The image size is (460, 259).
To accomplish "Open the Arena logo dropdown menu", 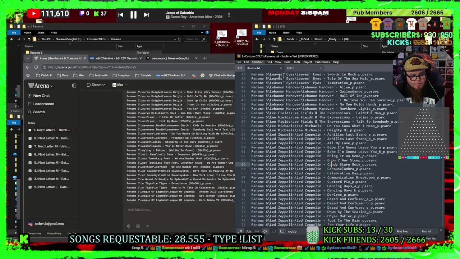I will 40,86.
